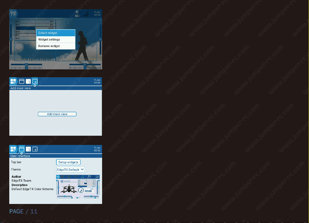Click the 9 Jan 00:42 clock
Image resolution: width=309 pixels, height=223 pixels.
97,149
